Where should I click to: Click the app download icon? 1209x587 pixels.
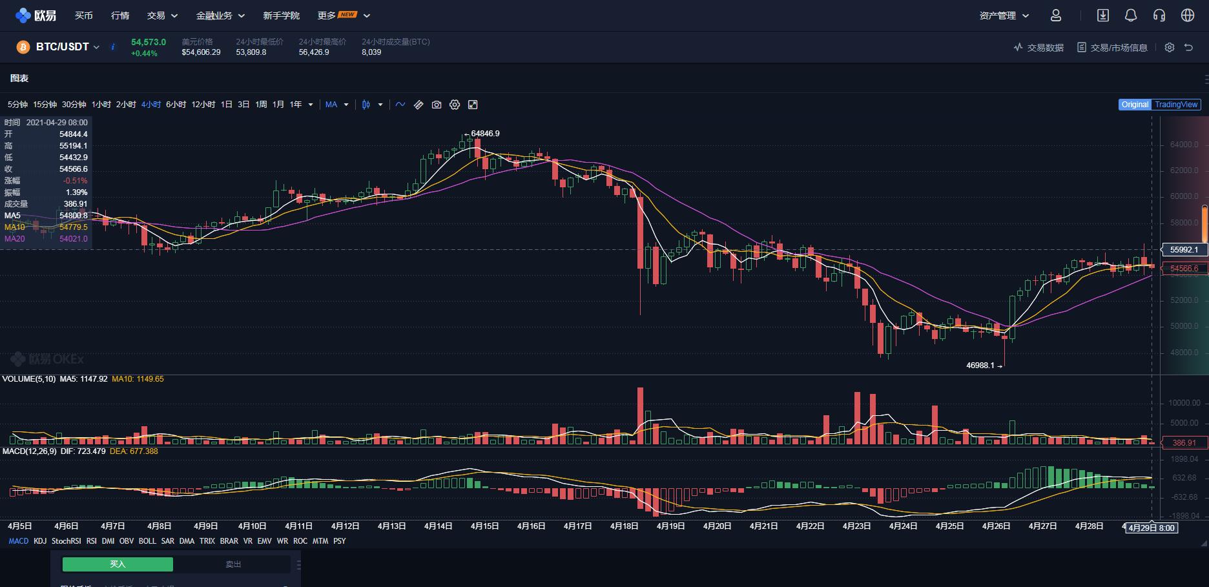coord(1103,15)
